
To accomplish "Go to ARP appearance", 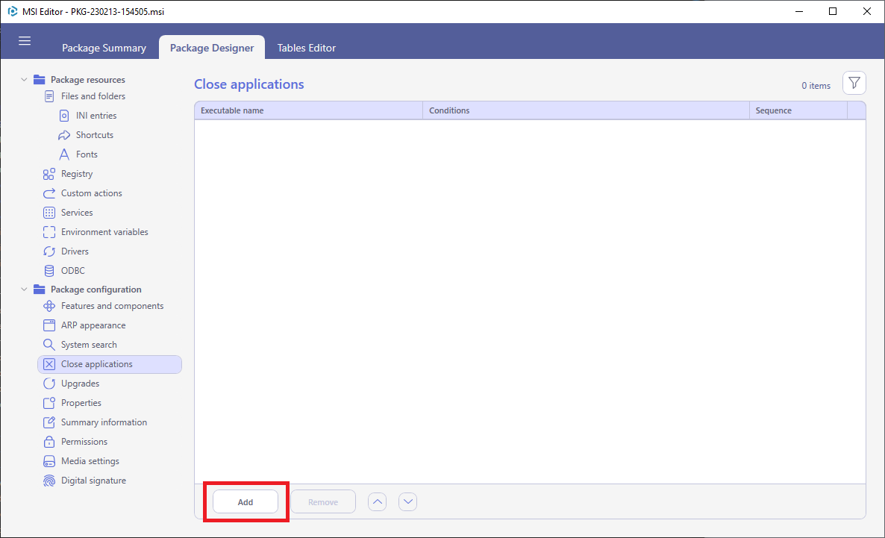I will click(x=93, y=325).
